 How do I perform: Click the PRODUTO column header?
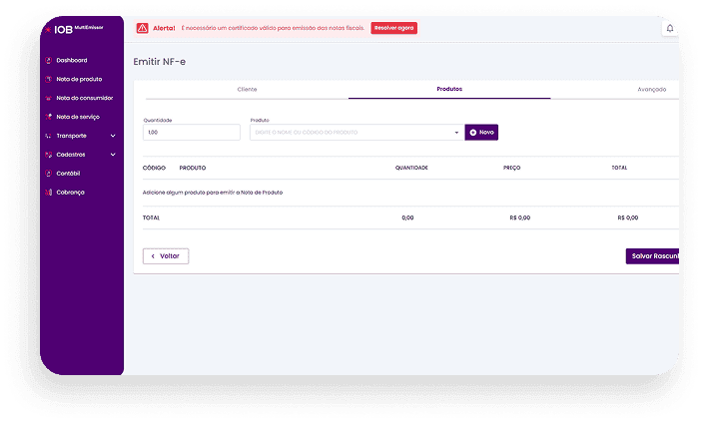click(193, 168)
